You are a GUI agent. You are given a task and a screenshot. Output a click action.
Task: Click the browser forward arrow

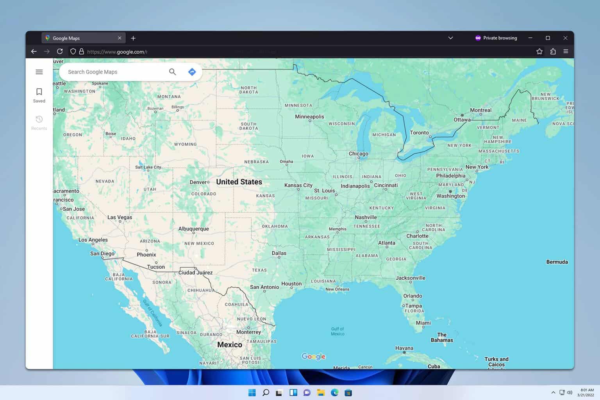tap(47, 51)
